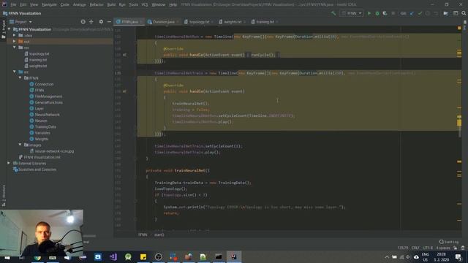Click FFNN Visualization breadcrumb in navigation bar
The image size is (468, 263).
coord(25,13)
